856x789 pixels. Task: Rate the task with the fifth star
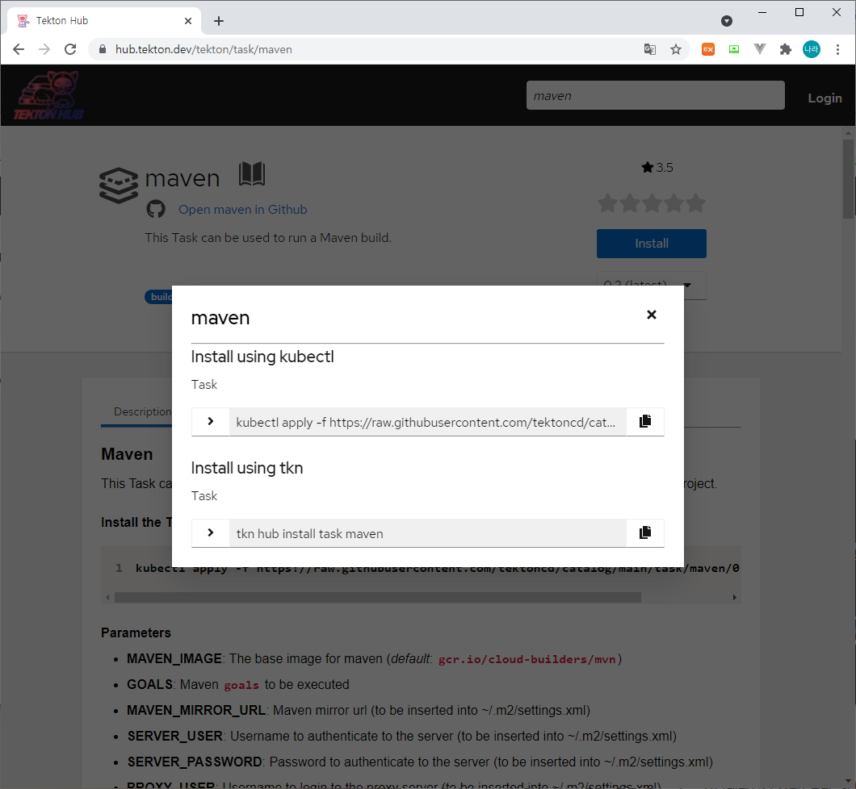695,203
